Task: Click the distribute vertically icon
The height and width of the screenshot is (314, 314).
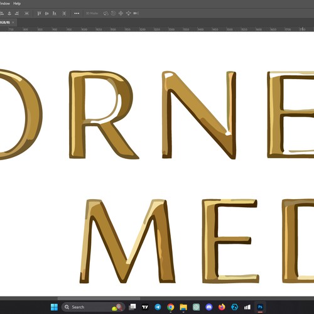Action: pyautogui.click(x=26, y=13)
